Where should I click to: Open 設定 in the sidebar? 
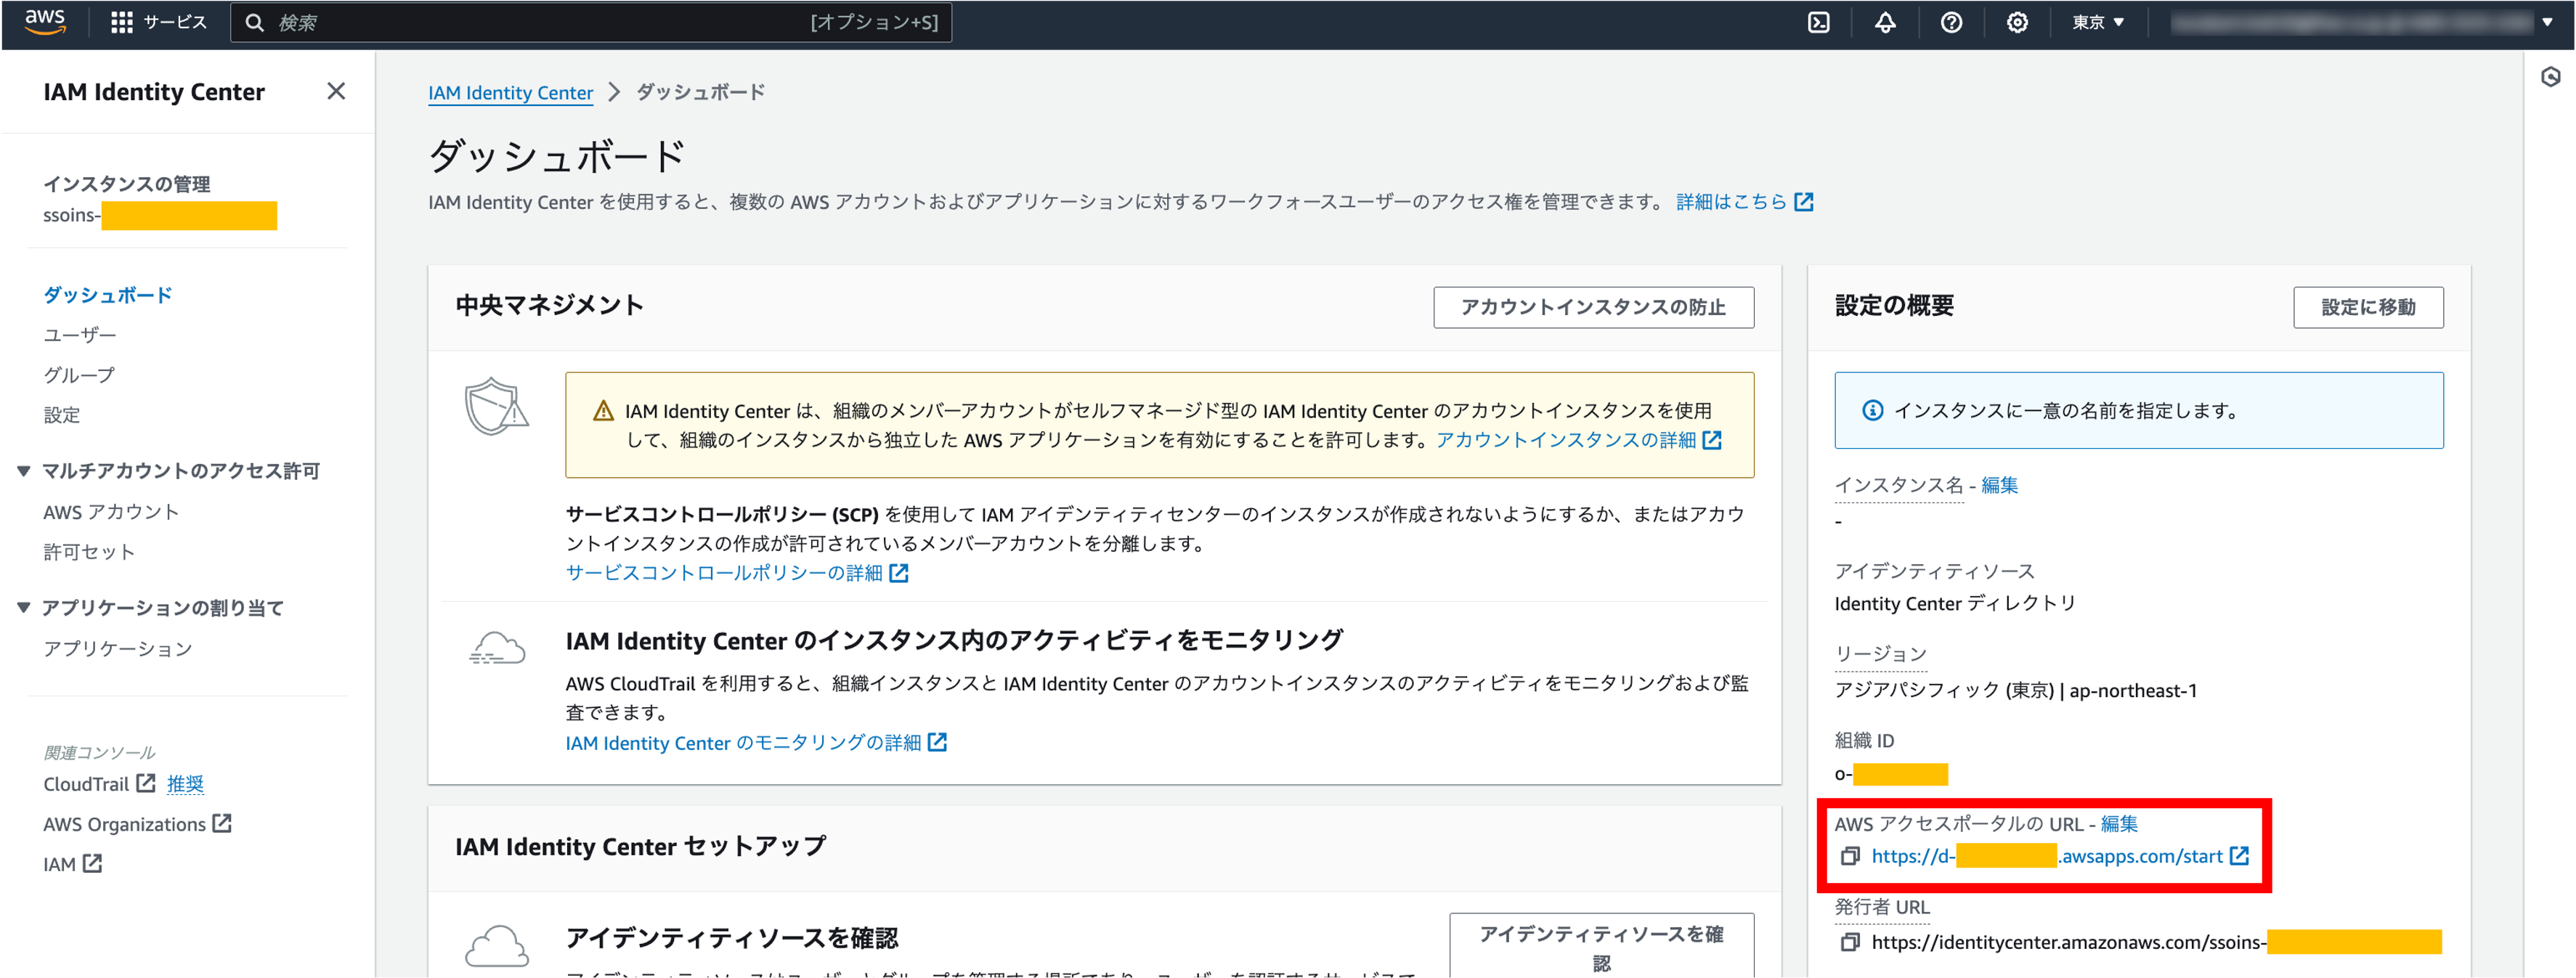(x=62, y=415)
